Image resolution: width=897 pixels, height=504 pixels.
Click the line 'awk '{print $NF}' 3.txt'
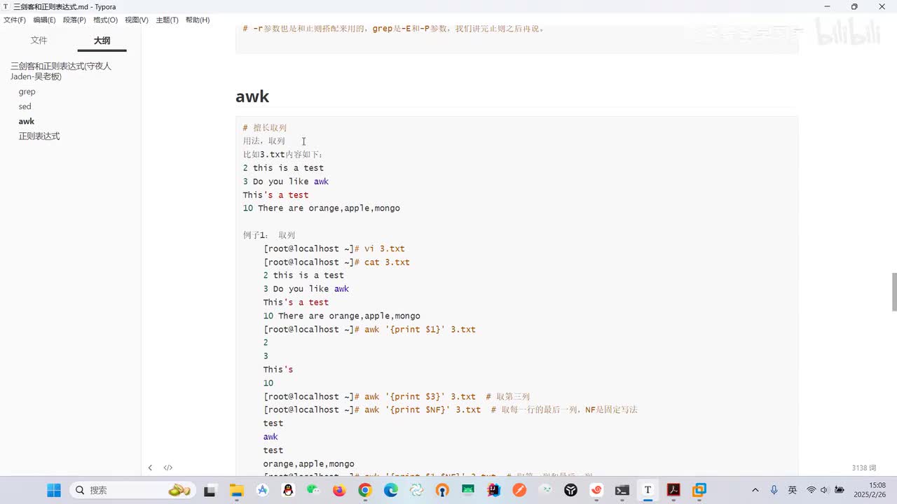point(423,409)
